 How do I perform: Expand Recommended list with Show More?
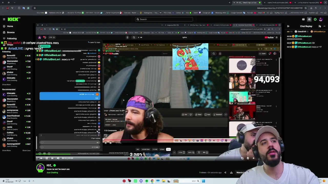[6, 151]
